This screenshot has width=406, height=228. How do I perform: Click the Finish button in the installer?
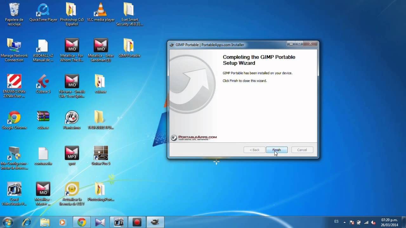[277, 150]
